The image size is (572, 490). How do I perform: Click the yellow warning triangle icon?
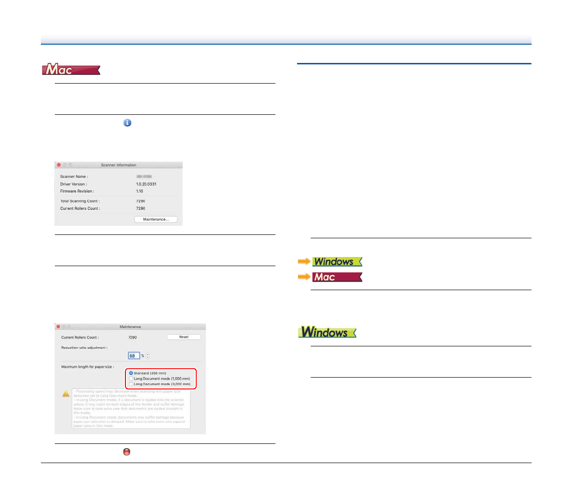(66, 394)
